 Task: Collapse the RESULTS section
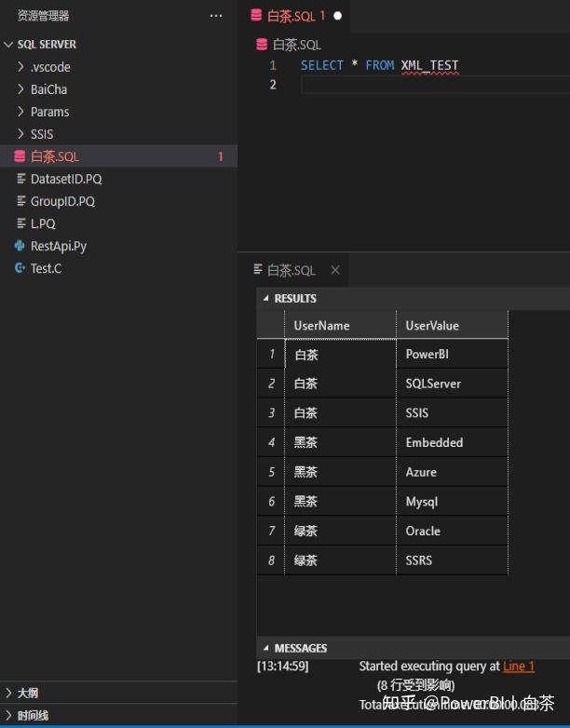[x=265, y=299]
